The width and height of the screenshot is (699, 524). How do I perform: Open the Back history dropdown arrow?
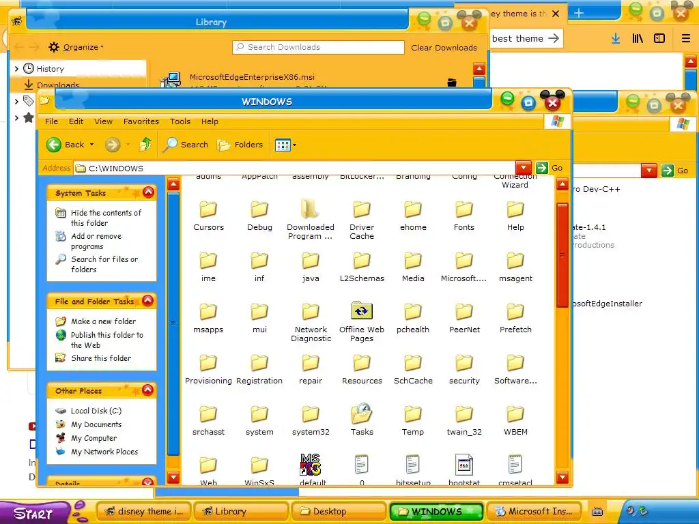[x=92, y=145]
